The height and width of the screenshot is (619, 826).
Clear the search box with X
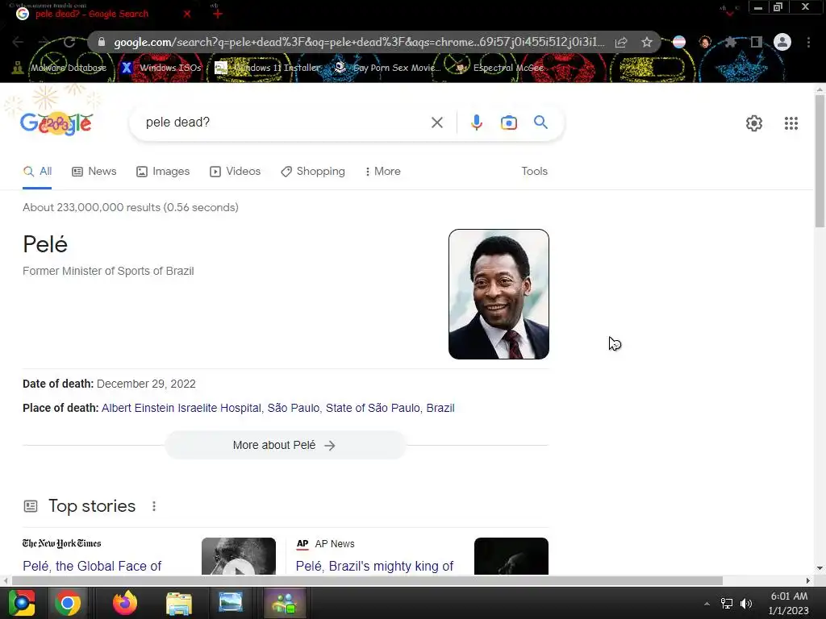(436, 123)
